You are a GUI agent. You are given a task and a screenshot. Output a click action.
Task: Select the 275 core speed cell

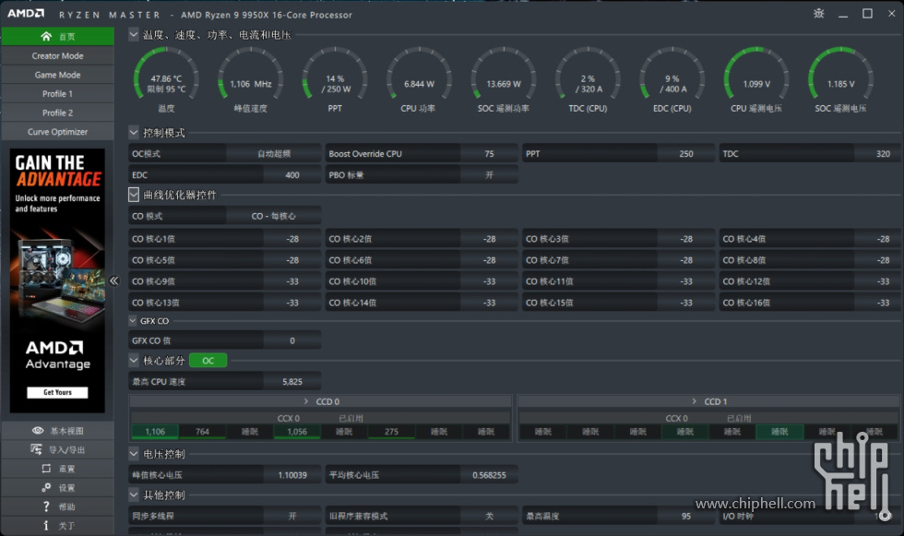click(391, 432)
